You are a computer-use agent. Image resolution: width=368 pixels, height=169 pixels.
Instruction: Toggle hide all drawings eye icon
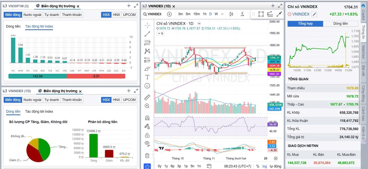(147, 144)
